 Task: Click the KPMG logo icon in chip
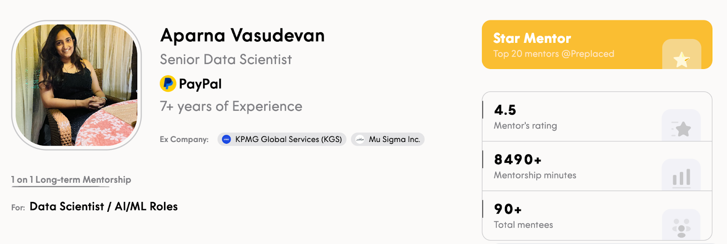pyautogui.click(x=226, y=139)
